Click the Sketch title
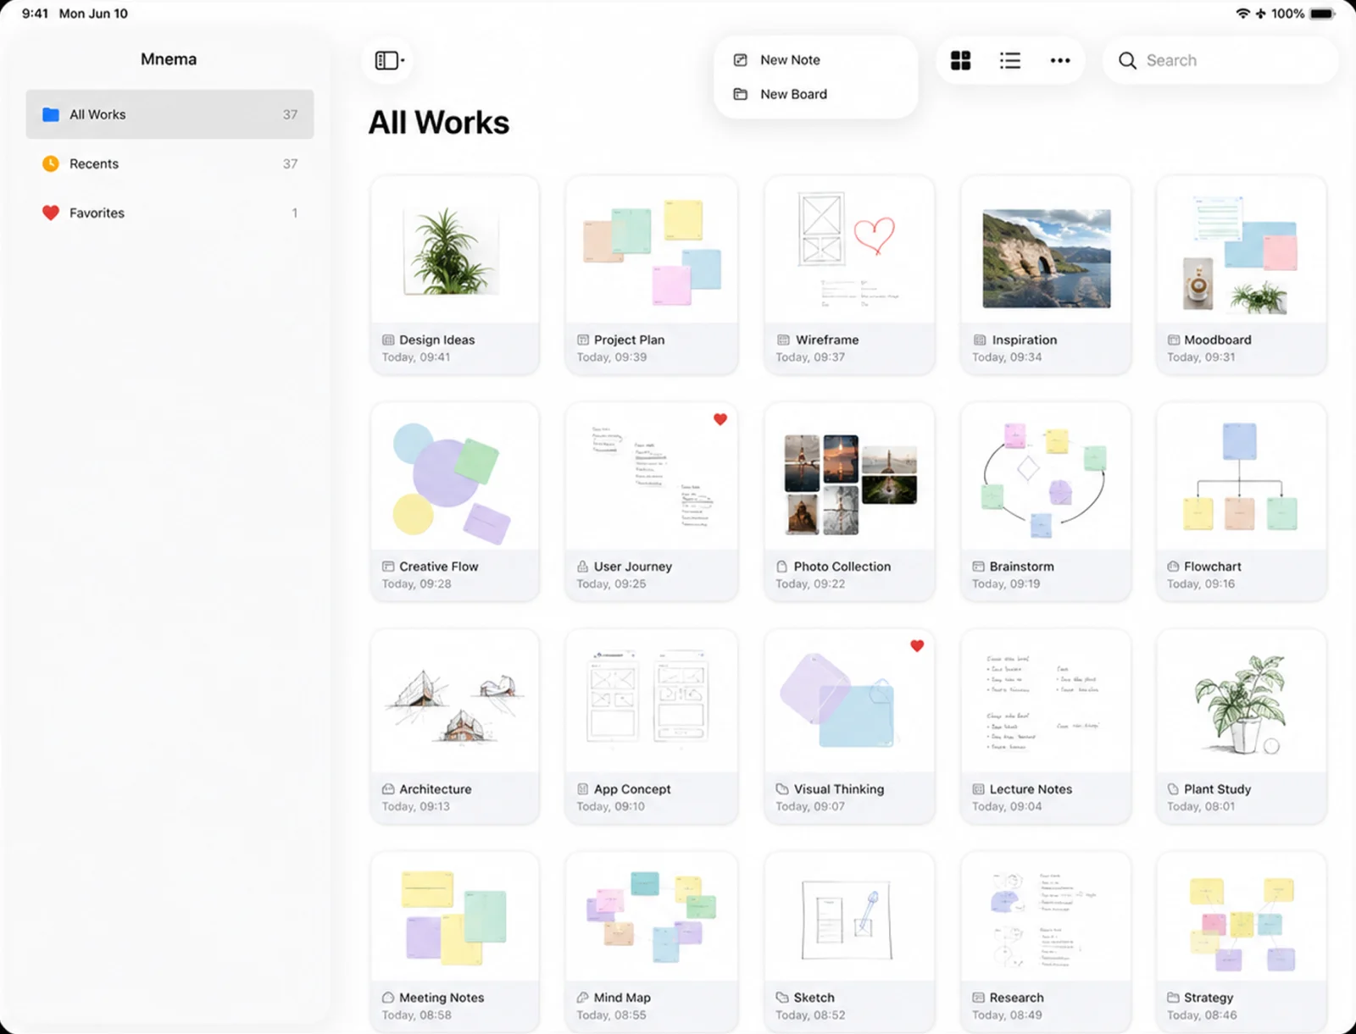Image resolution: width=1356 pixels, height=1034 pixels. click(x=814, y=998)
